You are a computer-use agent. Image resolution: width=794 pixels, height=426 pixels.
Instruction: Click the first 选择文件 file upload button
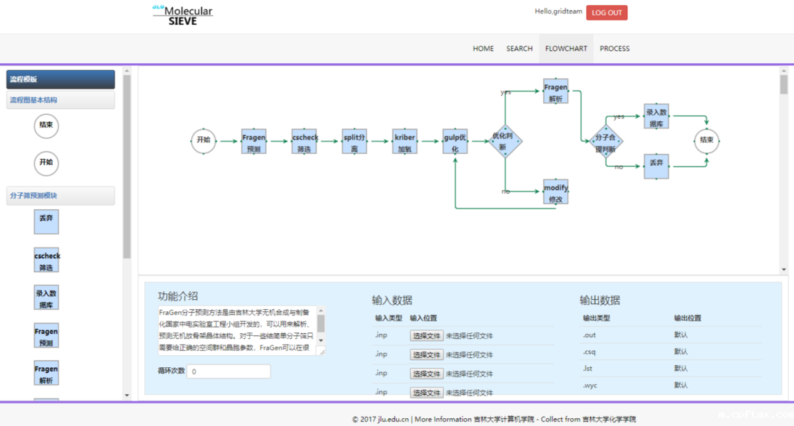pyautogui.click(x=426, y=335)
